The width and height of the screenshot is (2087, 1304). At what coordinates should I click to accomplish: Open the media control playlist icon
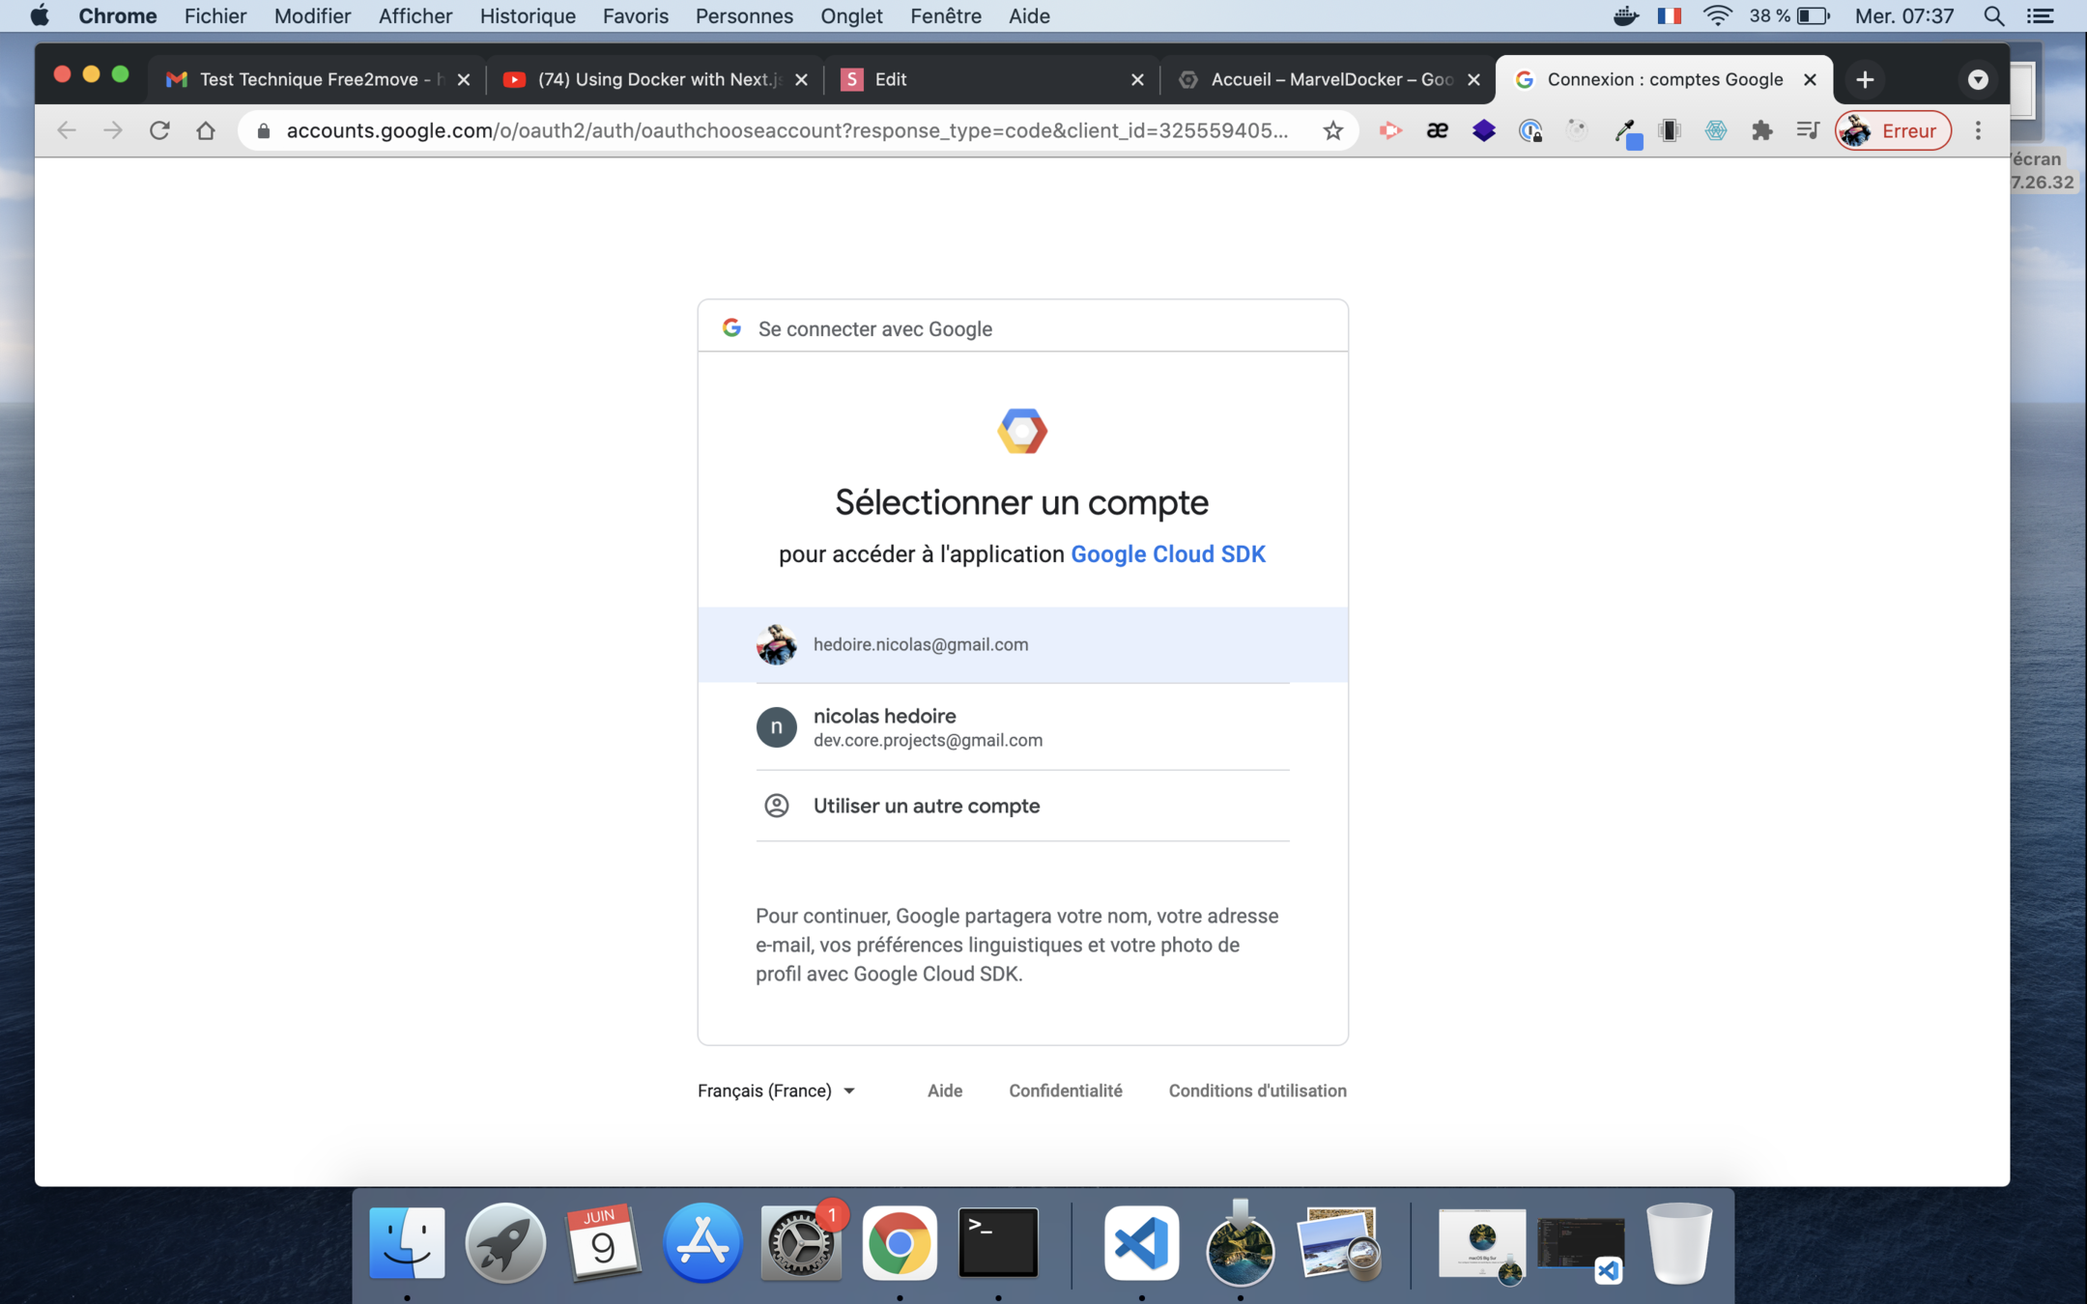(x=1808, y=130)
